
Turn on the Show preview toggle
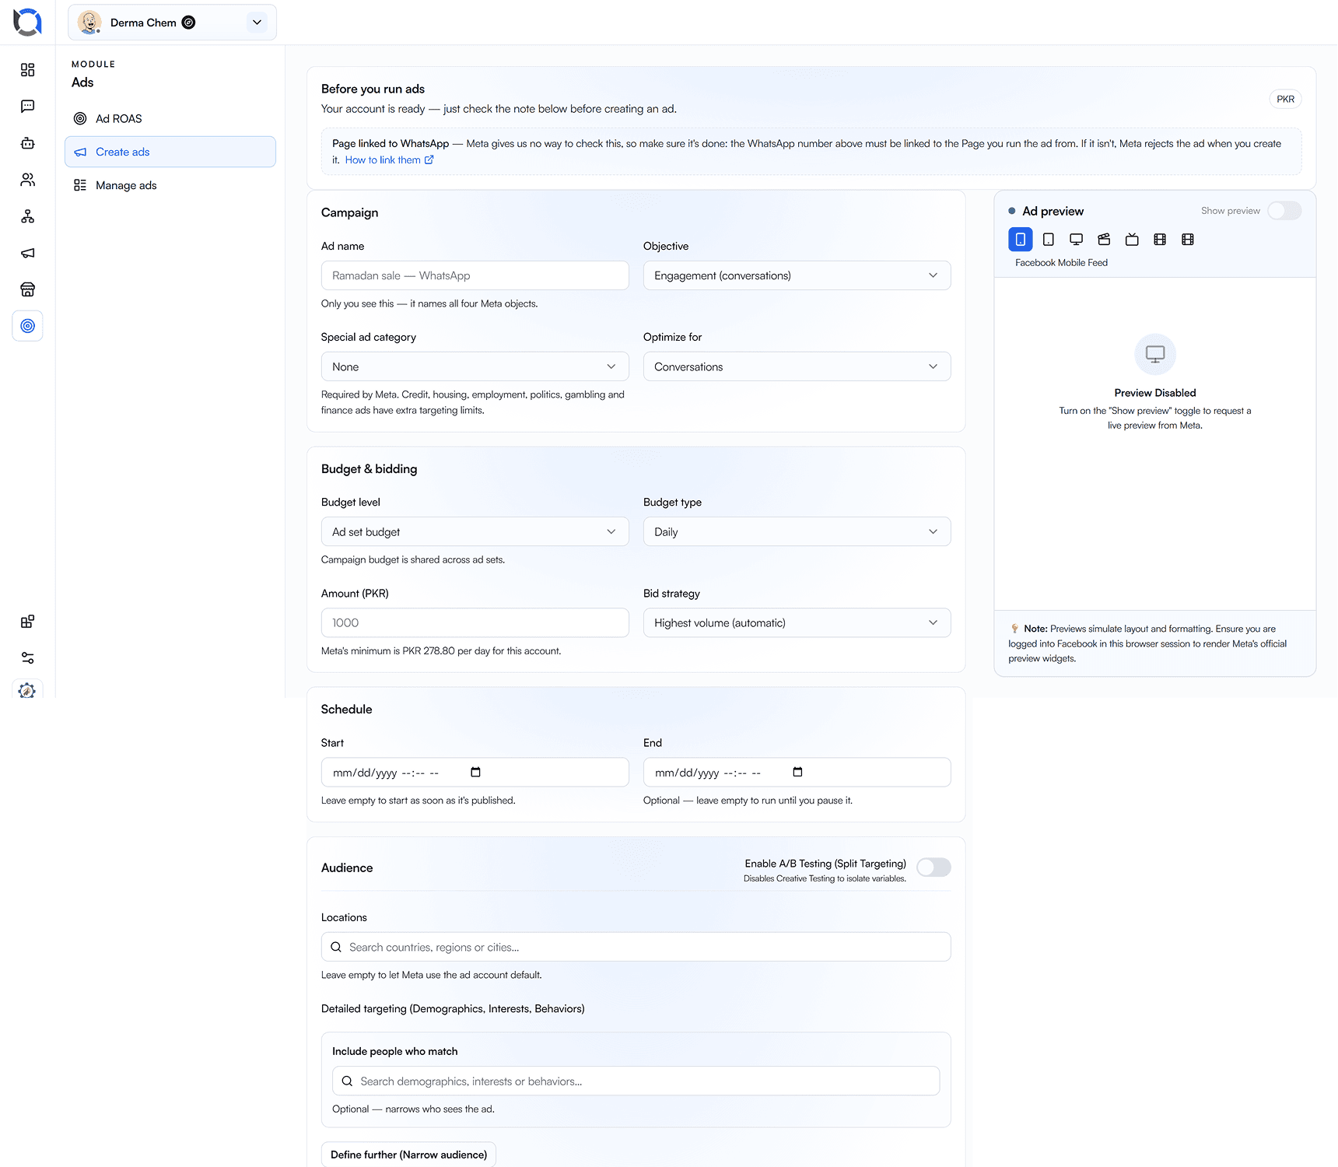click(1284, 211)
